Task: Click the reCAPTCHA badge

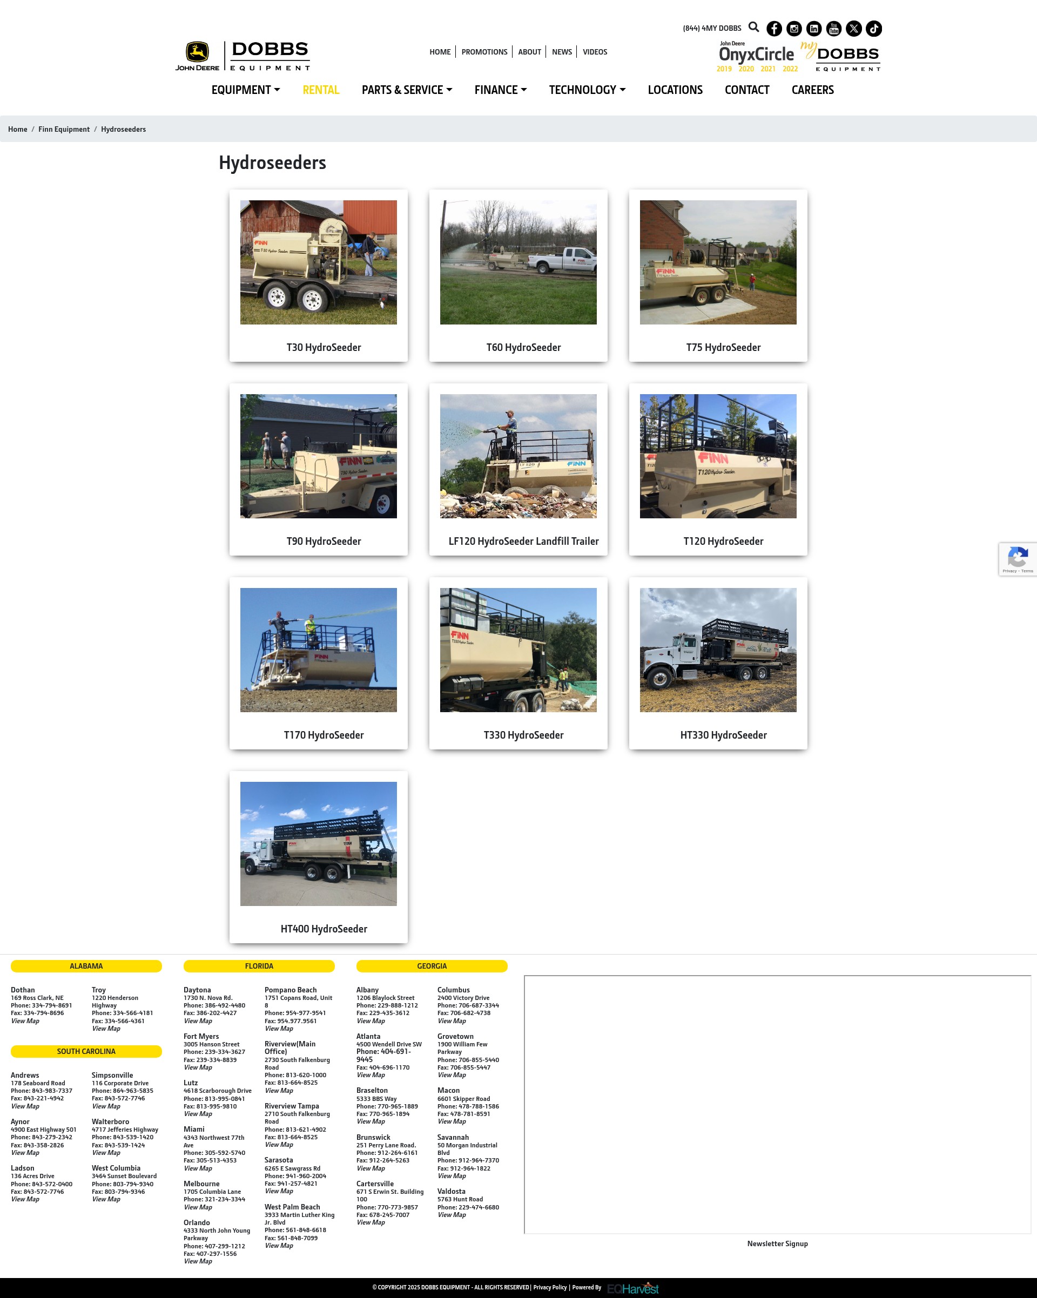Action: point(1018,559)
